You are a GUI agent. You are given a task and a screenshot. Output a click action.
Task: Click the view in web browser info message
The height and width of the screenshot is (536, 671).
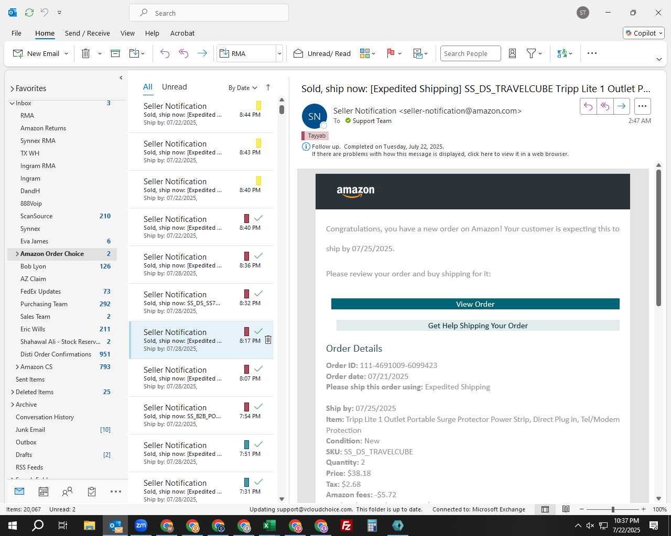point(440,154)
